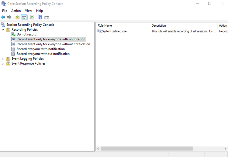Maximize the Policy Console window
Image resolution: width=228 pixels, height=157 pixels.
[x=209, y=3]
